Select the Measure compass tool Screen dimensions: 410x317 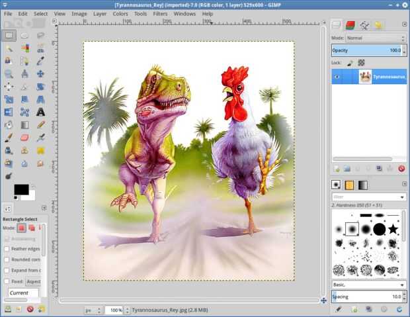(x=24, y=74)
